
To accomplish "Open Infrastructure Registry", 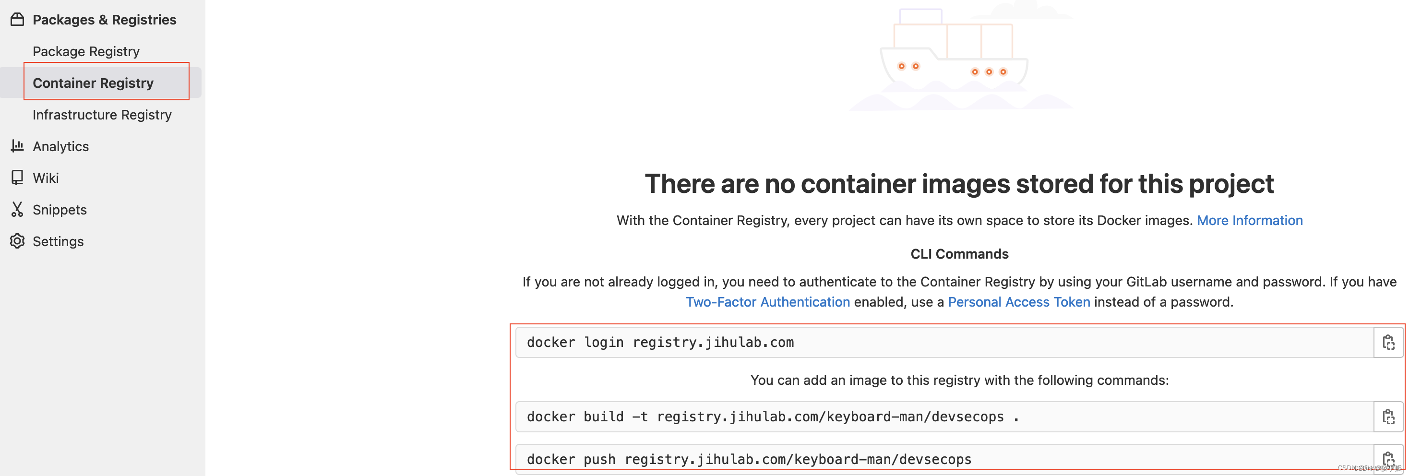I will coord(102,114).
